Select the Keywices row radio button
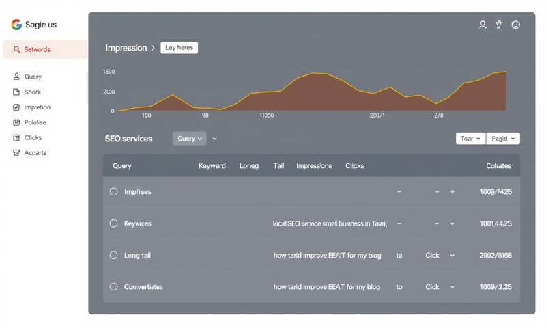The image size is (546, 328). click(x=114, y=223)
